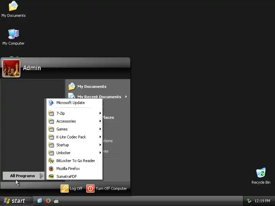
Task: Launch Microsoft Update from programs list
Action: click(x=74, y=103)
